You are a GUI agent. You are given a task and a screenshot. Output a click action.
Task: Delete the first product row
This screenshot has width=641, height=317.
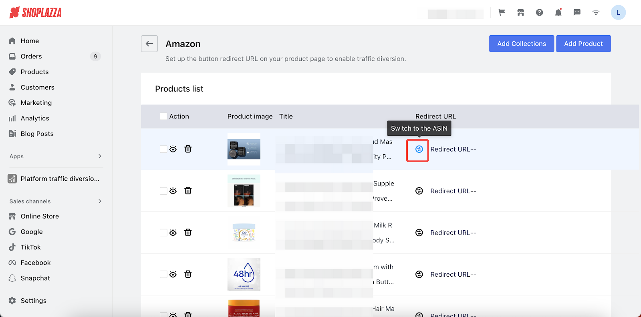pyautogui.click(x=188, y=149)
